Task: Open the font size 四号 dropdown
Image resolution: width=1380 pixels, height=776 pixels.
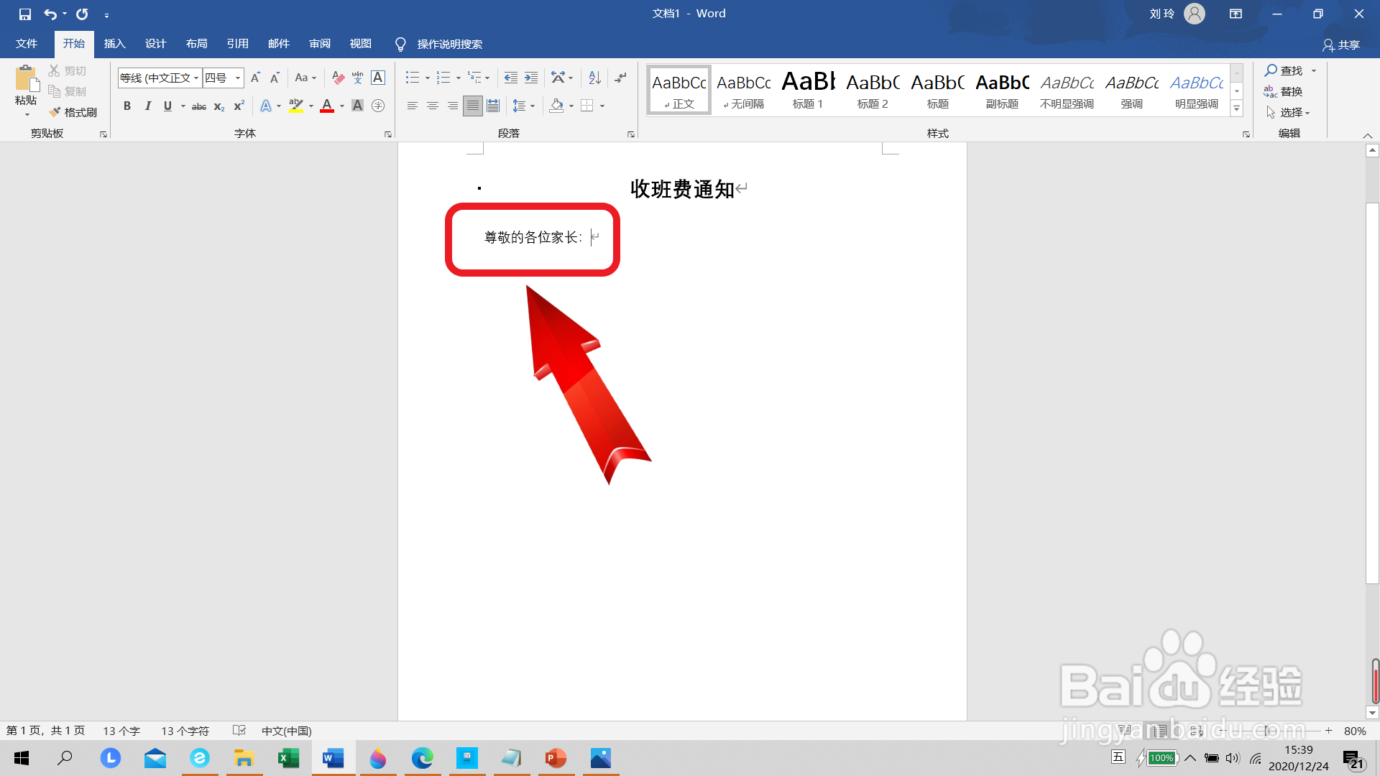Action: (x=237, y=78)
